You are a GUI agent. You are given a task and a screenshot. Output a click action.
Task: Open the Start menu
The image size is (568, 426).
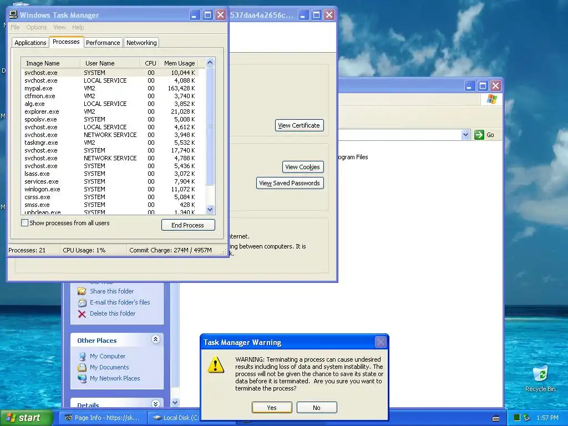point(26,418)
